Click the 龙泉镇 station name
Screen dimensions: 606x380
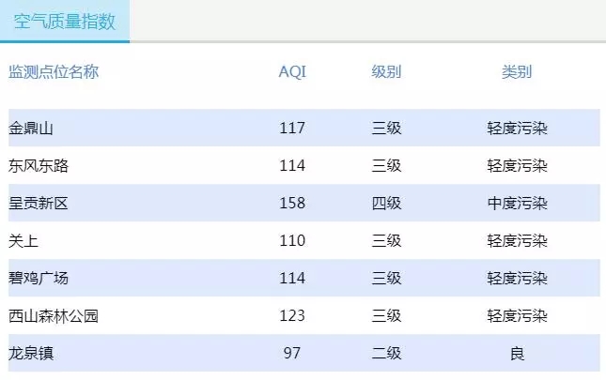pos(31,354)
